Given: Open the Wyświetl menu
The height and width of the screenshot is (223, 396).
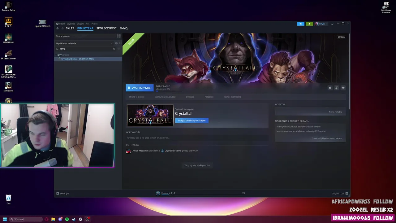Looking at the screenshot, I should coord(71,24).
